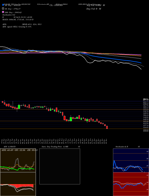Image resolution: width=149 pixels, height=196 pixels.
Task: Click the last red candlestick on the chart
Action: coord(107,127)
